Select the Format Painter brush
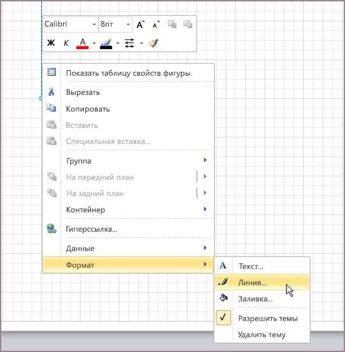Viewport: 345px width, 352px height. pos(153,43)
